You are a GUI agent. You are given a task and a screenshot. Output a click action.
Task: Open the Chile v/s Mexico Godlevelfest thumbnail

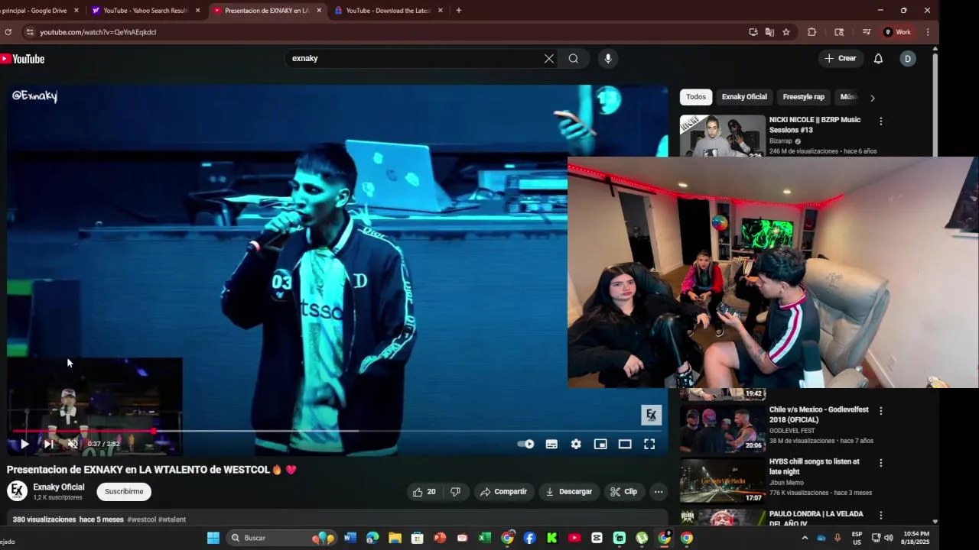pos(723,429)
